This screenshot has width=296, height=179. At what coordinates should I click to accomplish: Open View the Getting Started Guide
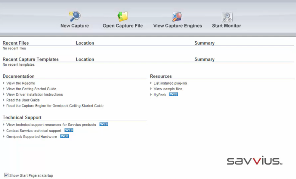pos(31,89)
